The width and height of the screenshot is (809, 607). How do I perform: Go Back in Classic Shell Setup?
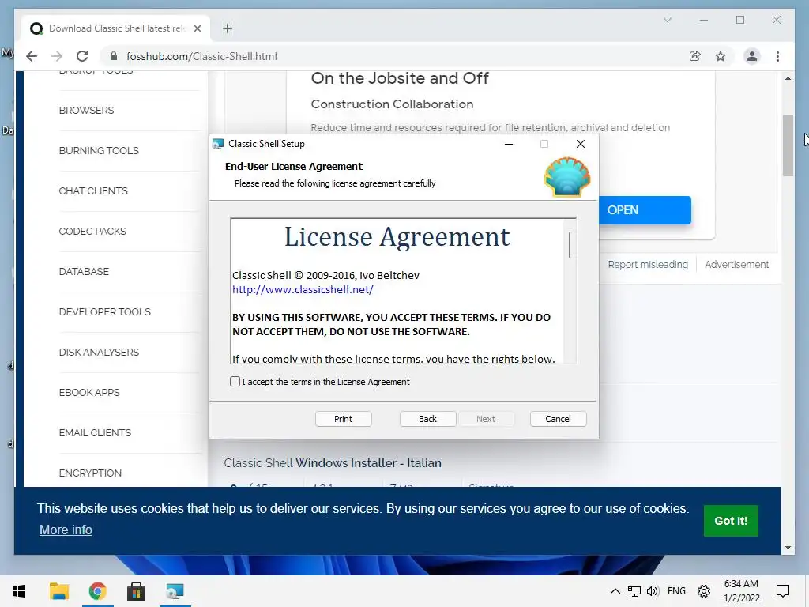point(427,419)
